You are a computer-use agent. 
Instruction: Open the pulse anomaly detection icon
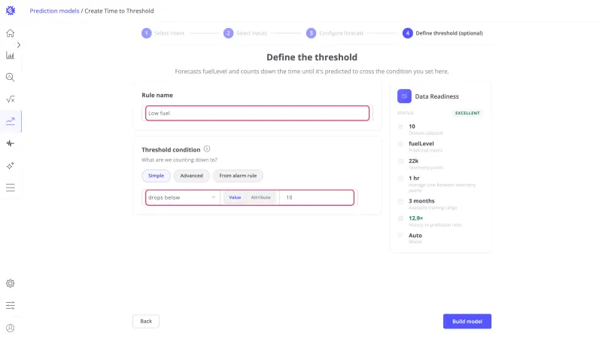(x=11, y=143)
